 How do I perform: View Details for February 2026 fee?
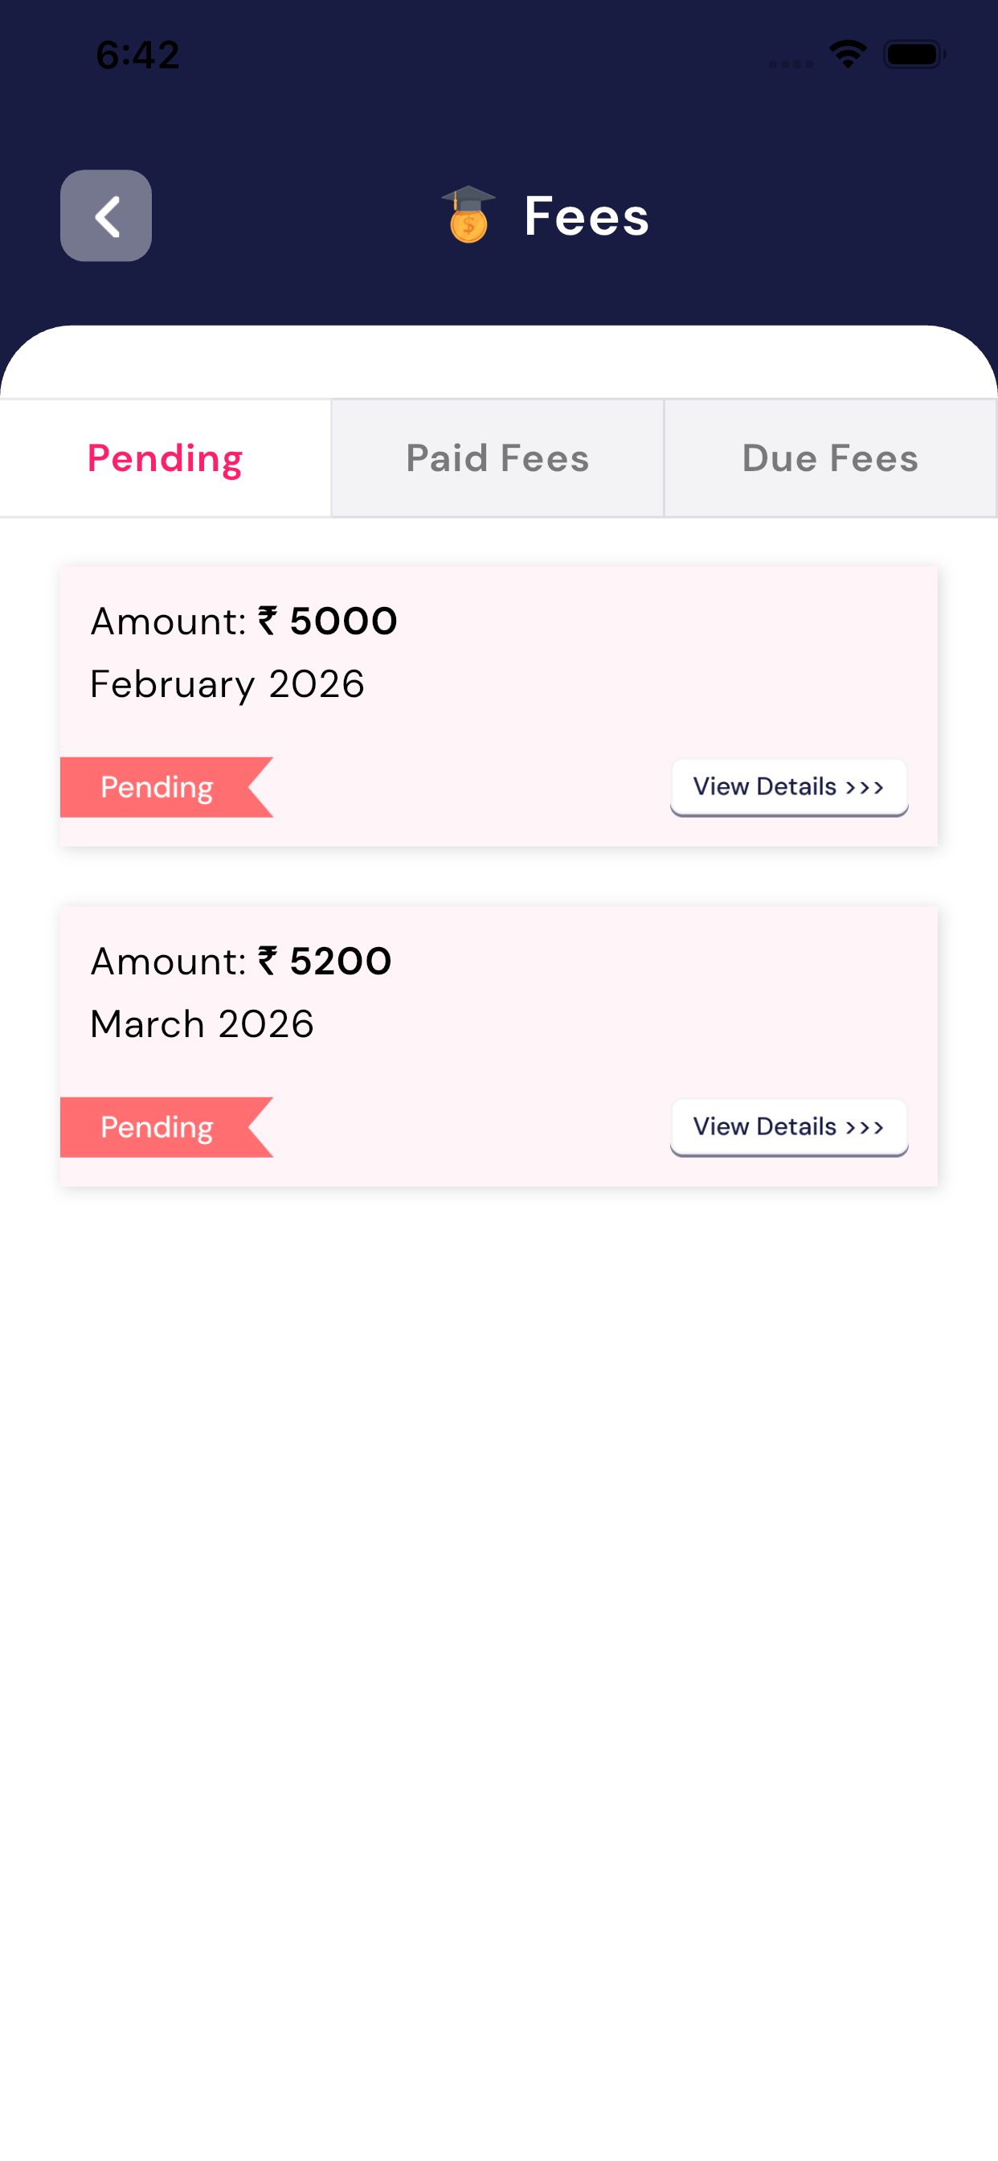(788, 787)
